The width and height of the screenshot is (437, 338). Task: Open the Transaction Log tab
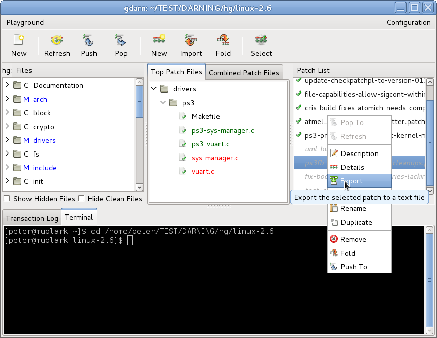(32, 218)
